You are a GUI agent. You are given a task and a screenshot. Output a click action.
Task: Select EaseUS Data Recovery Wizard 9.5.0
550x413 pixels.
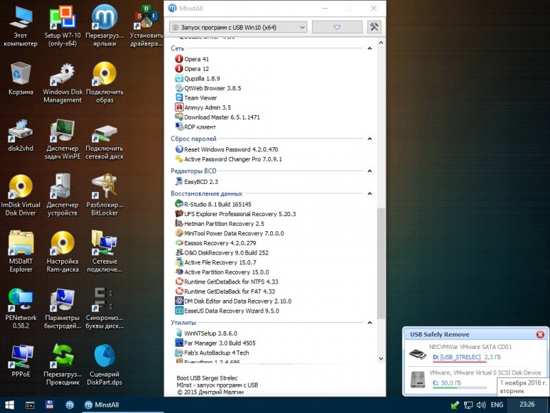231,310
